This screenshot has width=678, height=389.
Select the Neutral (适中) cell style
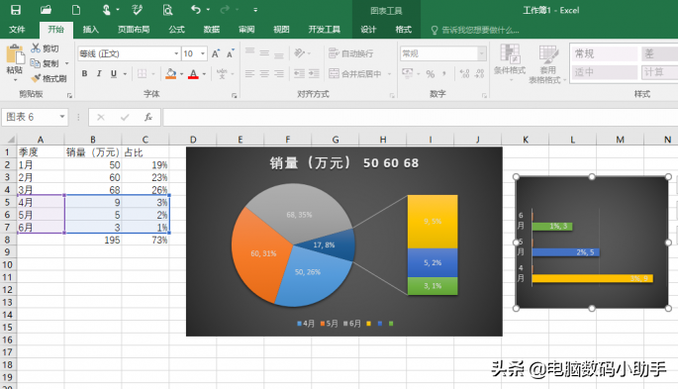point(604,72)
